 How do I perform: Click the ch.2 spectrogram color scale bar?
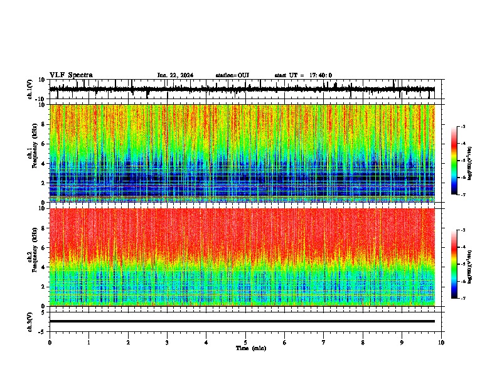454,264
